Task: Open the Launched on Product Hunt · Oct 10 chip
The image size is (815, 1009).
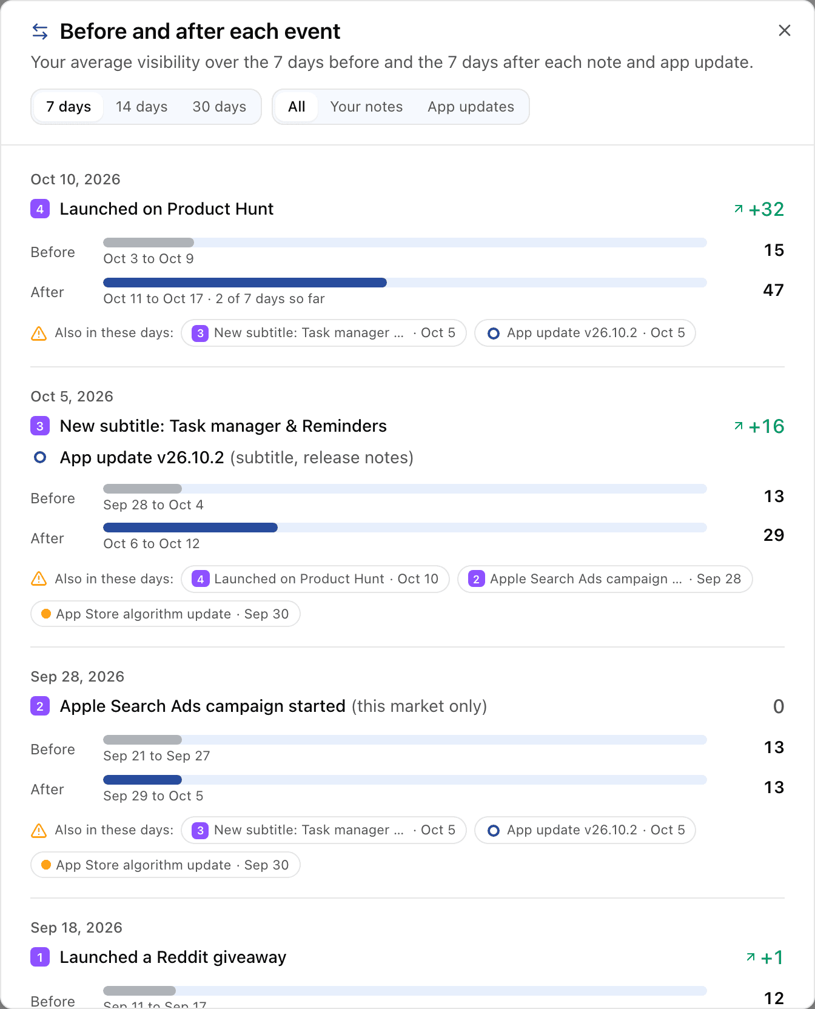Action: tap(315, 579)
